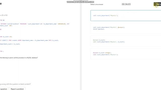This screenshot has width=161, height=90.
Task: Click the PROCEDURE 'count_department' definition line
Action: 35,24
